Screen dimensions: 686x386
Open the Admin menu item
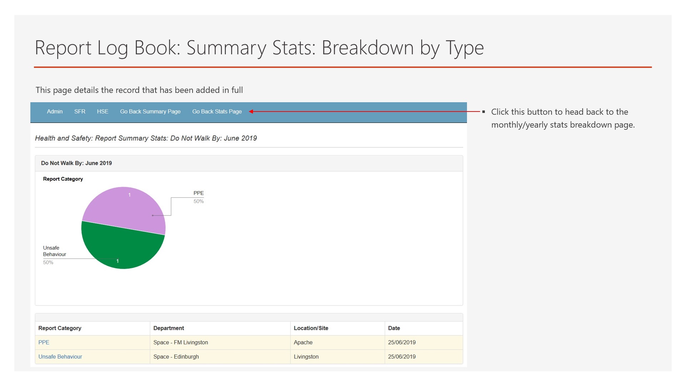tap(54, 111)
